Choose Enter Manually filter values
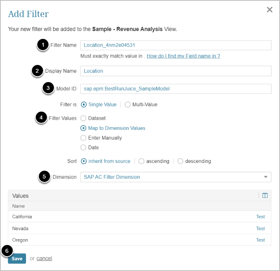Image resolution: width=280 pixels, height=271 pixels. pyautogui.click(x=83, y=138)
